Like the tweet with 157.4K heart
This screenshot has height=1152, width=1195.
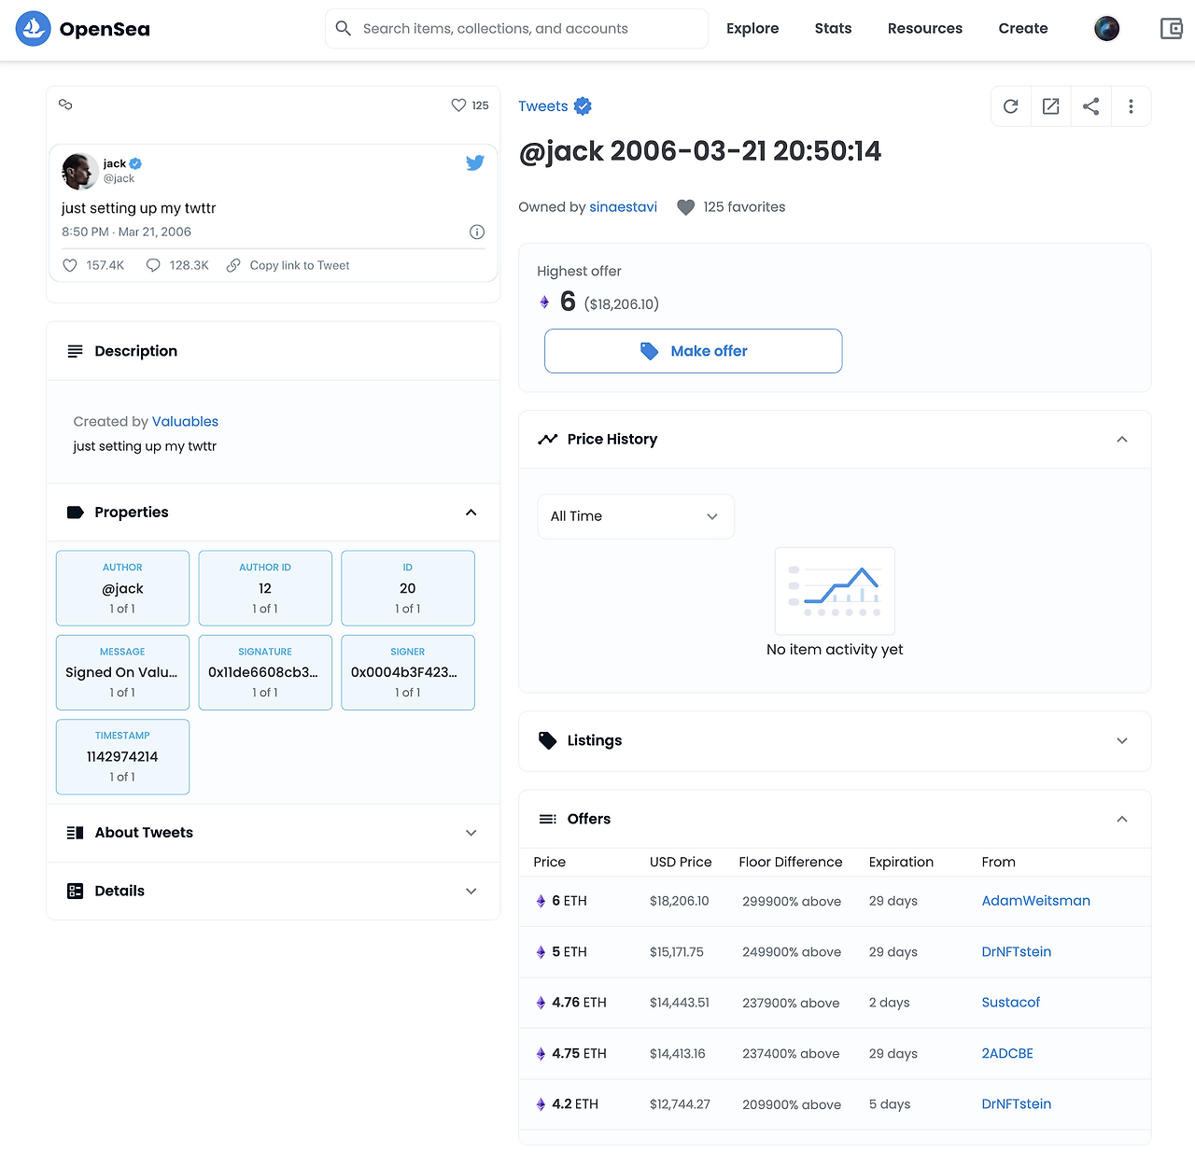pyautogui.click(x=70, y=265)
